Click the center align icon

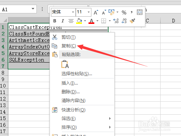coord(71,21)
